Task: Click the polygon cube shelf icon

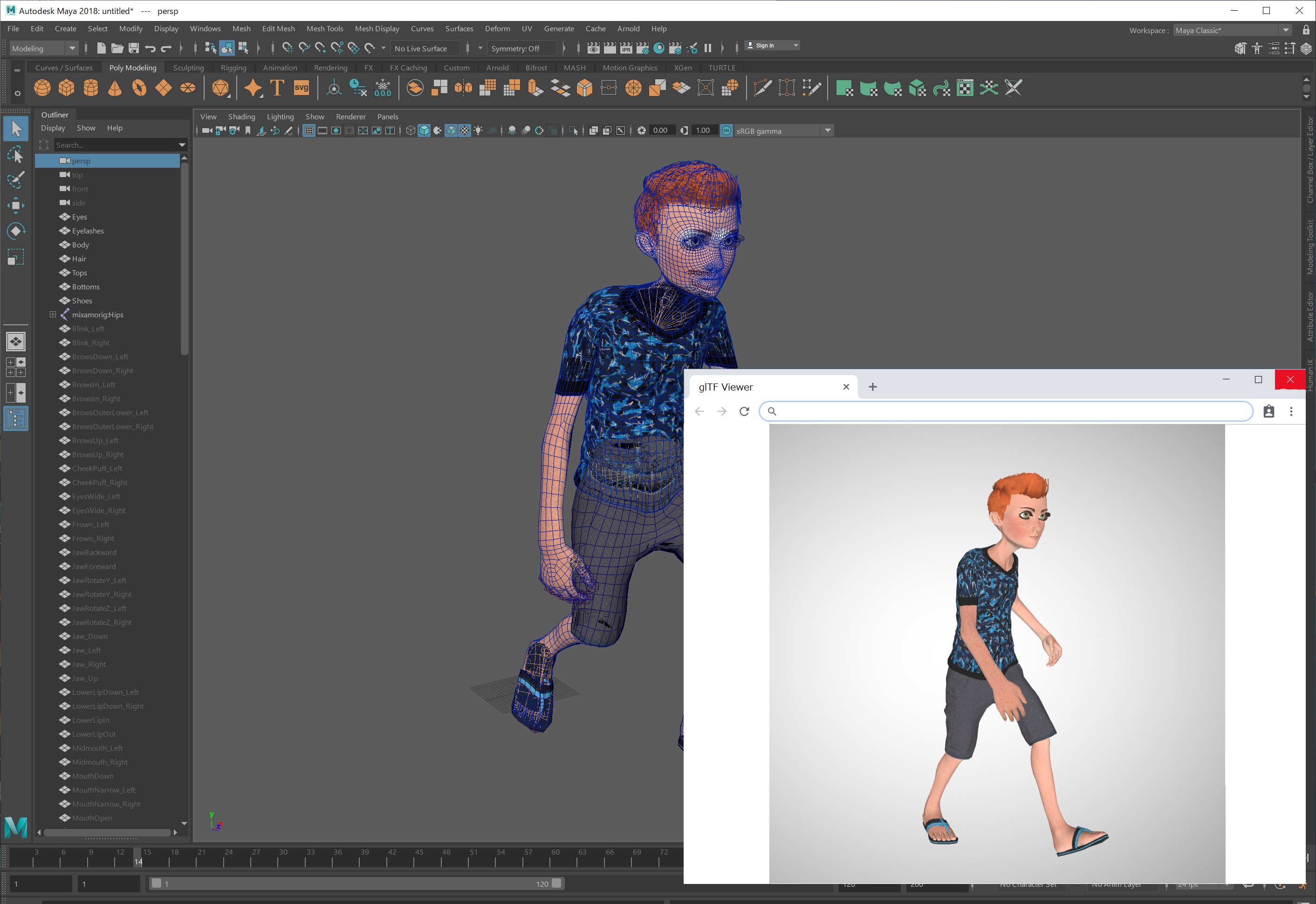Action: (x=66, y=88)
